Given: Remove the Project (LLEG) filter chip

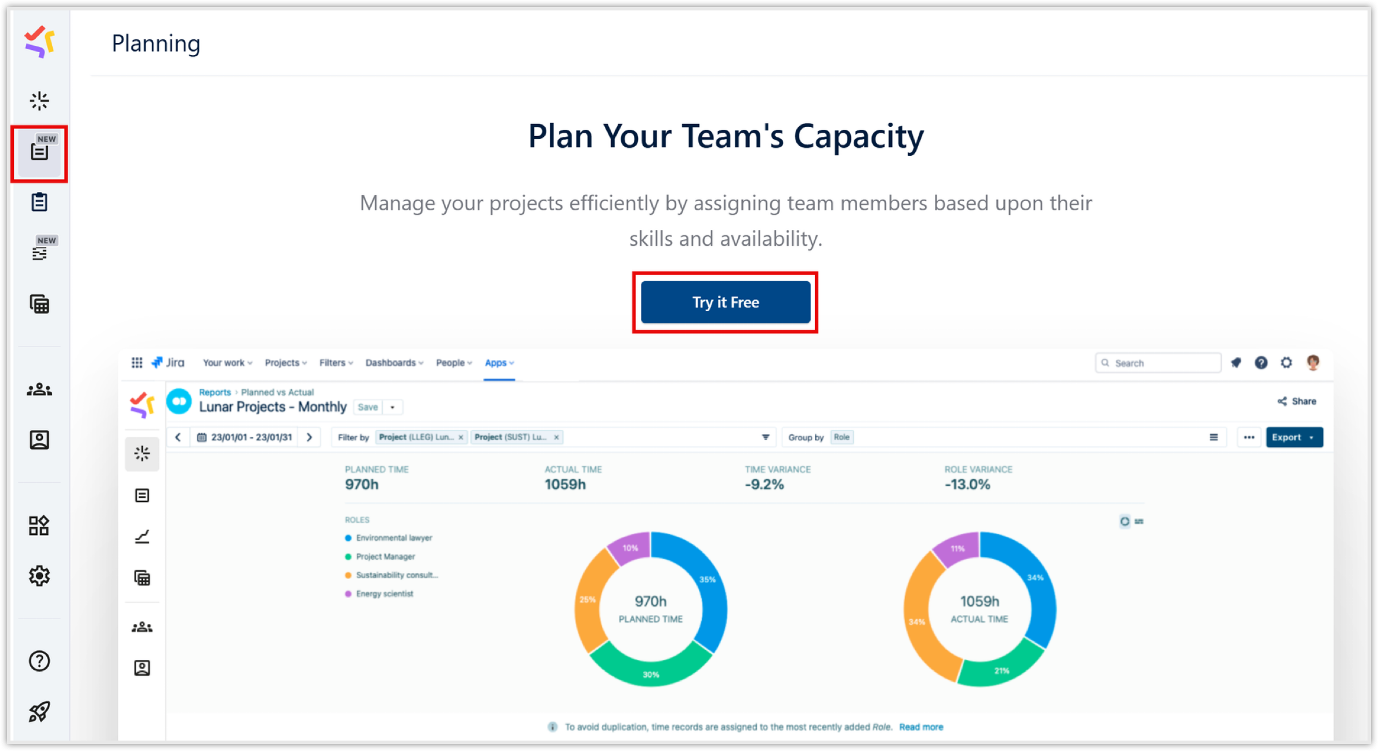Looking at the screenshot, I should pos(461,438).
